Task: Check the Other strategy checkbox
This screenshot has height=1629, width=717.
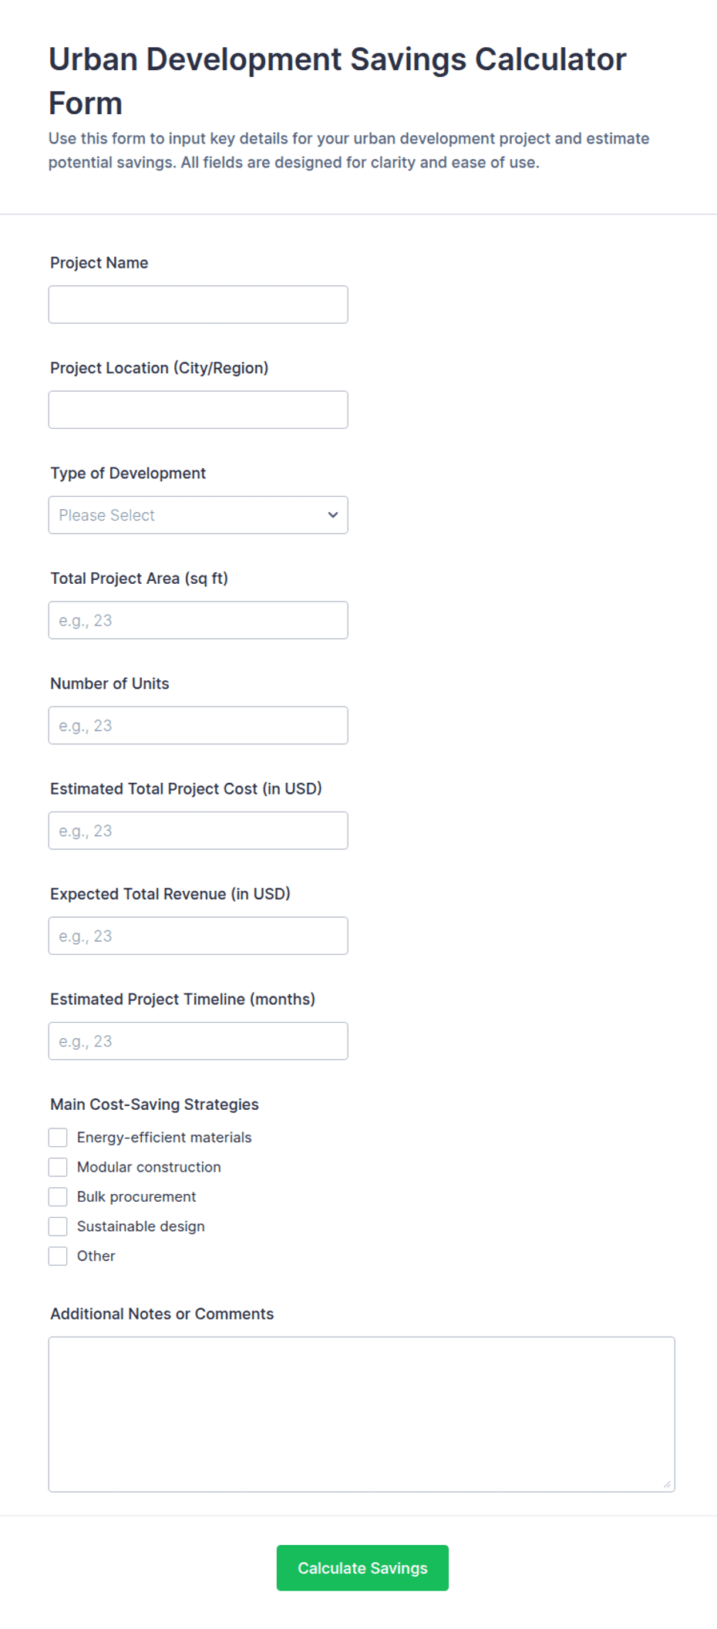Action: point(58,1256)
